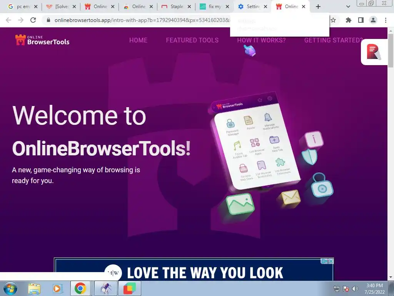
Task: Open the HOW IT WORKS? link
Action: pos(261,40)
